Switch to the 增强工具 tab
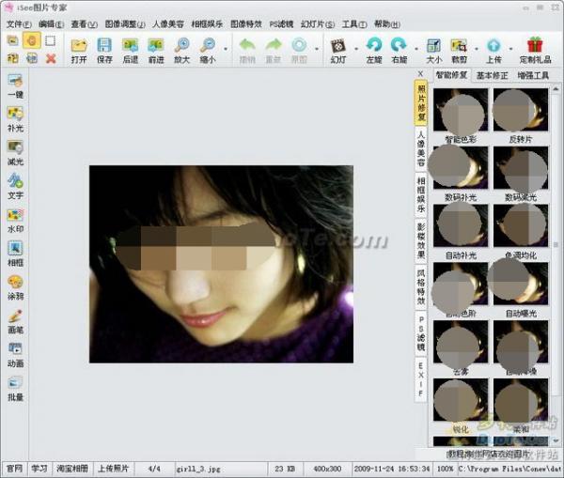Viewport: 564px width, 478px height. [x=533, y=75]
